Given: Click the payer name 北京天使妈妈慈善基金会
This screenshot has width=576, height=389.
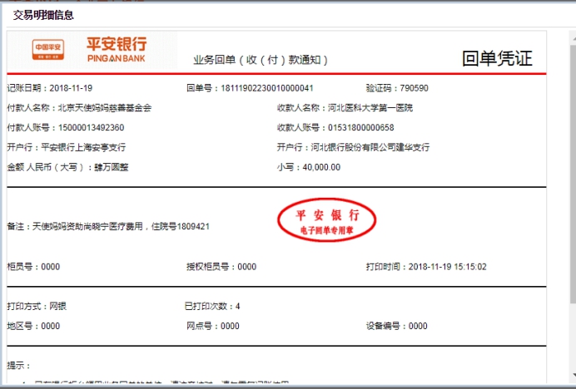Looking at the screenshot, I should 105,108.
